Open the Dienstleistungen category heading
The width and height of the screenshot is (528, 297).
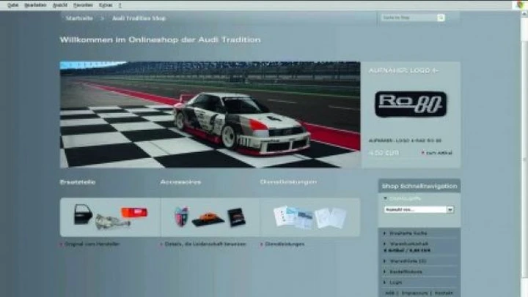click(x=288, y=181)
